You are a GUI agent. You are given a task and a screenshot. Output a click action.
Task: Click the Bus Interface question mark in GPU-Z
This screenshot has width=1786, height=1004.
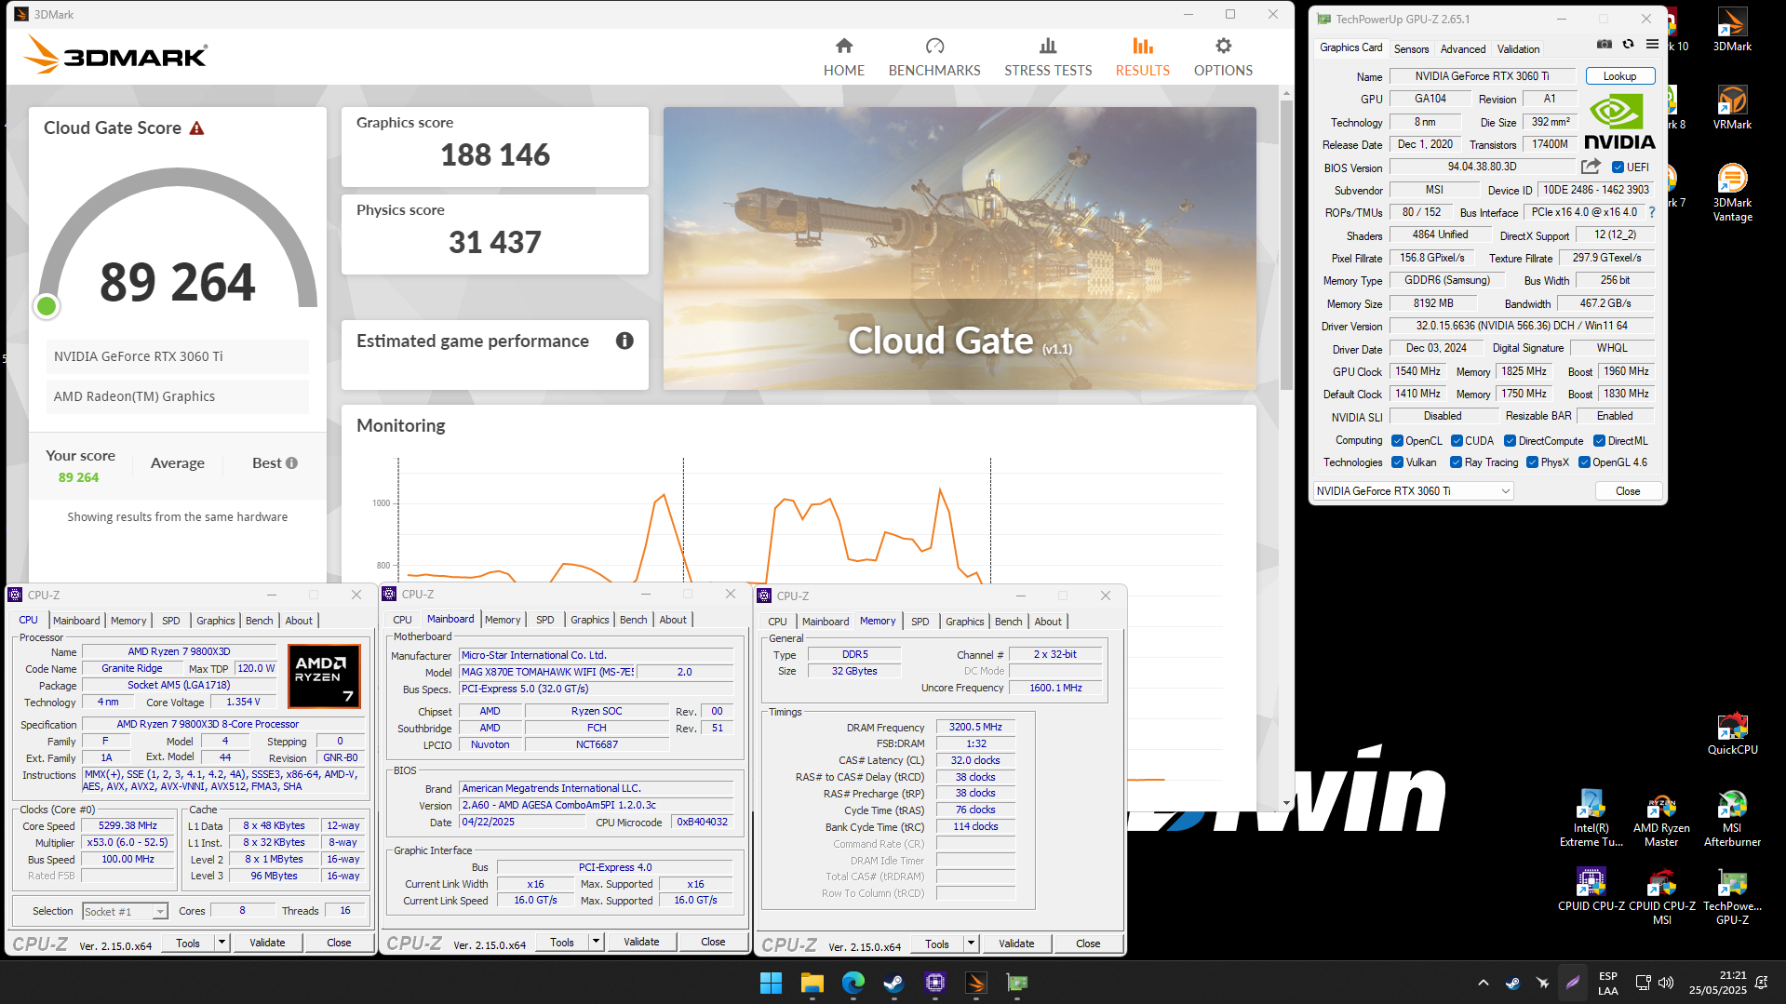[x=1652, y=212]
